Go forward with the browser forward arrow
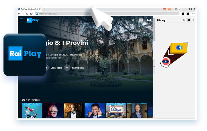 point(23,14)
